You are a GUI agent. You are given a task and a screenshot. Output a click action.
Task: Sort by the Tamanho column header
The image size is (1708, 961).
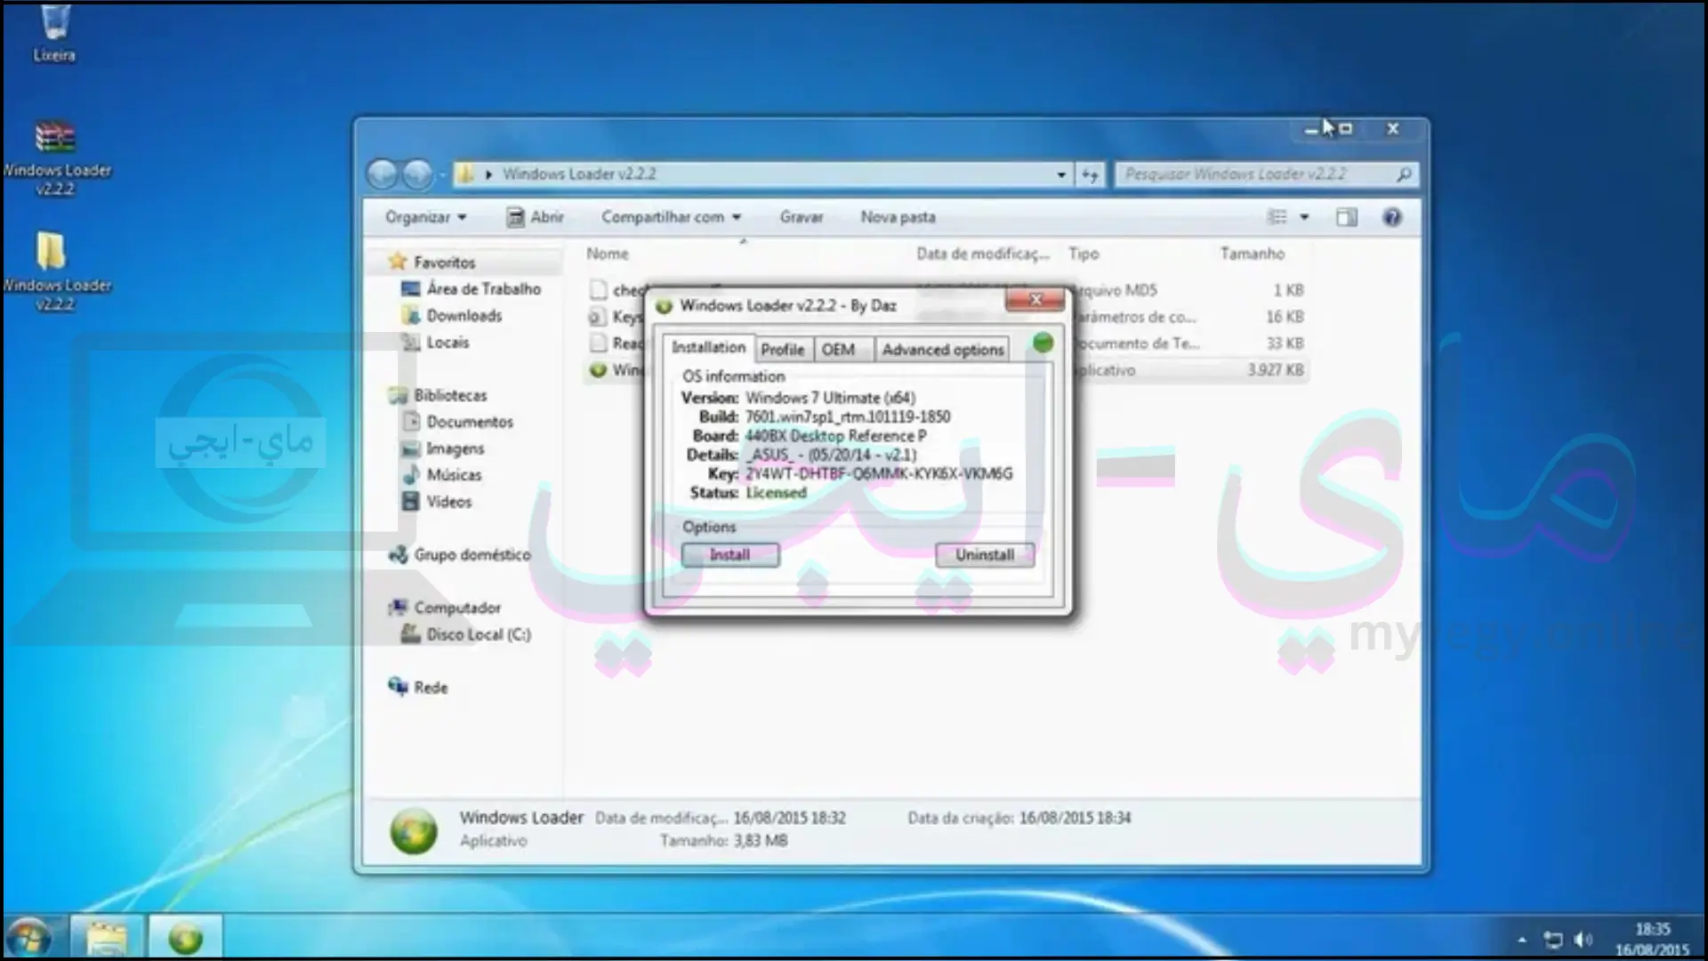[1252, 254]
